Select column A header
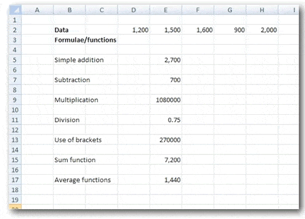Screen dimensions: 305x219 coord(37,10)
